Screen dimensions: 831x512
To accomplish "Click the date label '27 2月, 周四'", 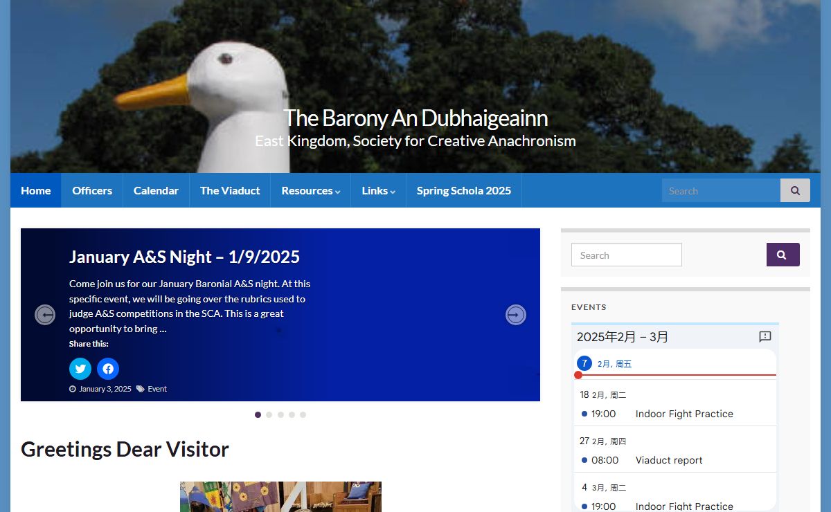I will coord(602,441).
